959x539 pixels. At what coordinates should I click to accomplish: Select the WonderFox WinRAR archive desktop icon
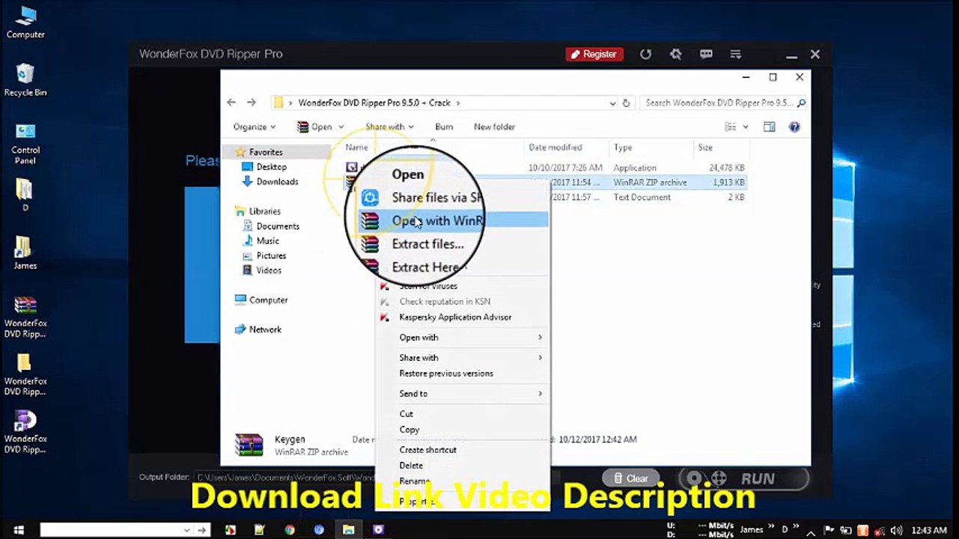pyautogui.click(x=25, y=317)
